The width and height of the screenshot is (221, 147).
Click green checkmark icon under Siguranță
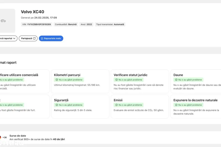pyautogui.click(x=57, y=105)
